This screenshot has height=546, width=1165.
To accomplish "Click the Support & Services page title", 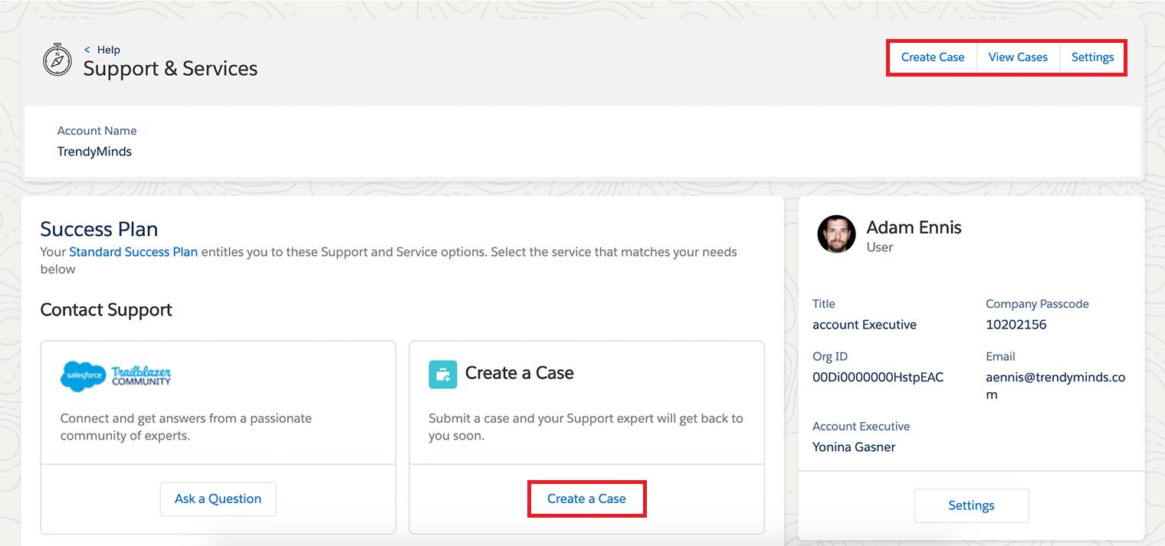I will [x=170, y=68].
